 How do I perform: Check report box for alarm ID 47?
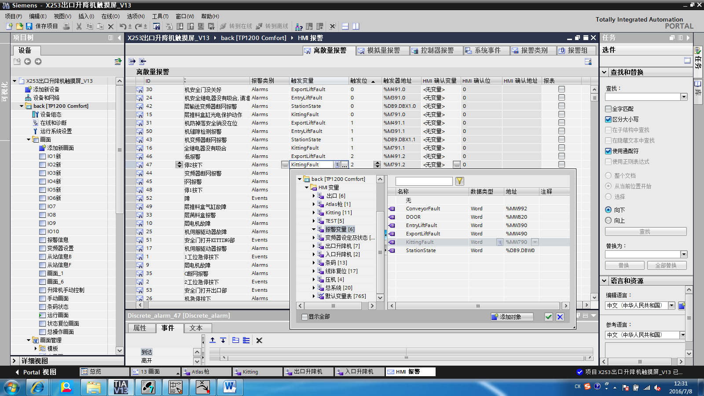(561, 165)
